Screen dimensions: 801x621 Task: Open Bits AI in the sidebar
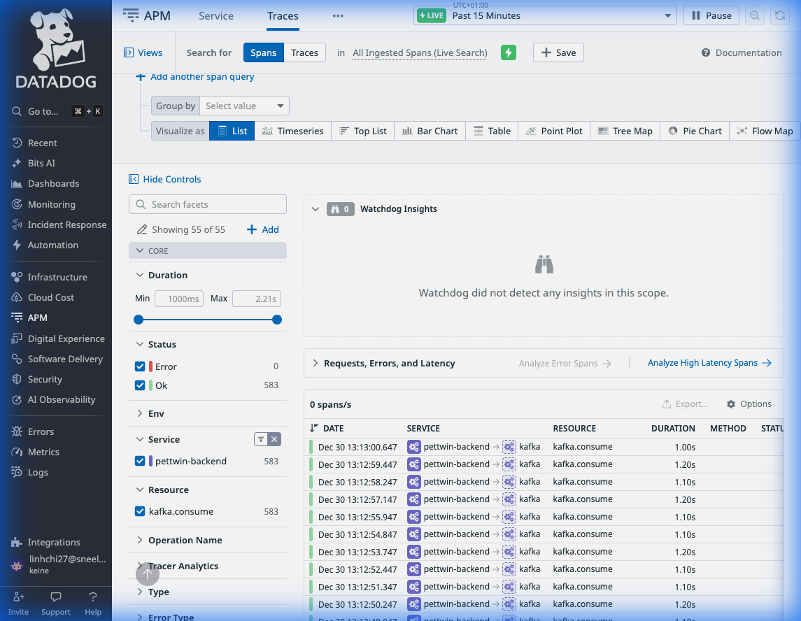pyautogui.click(x=41, y=164)
